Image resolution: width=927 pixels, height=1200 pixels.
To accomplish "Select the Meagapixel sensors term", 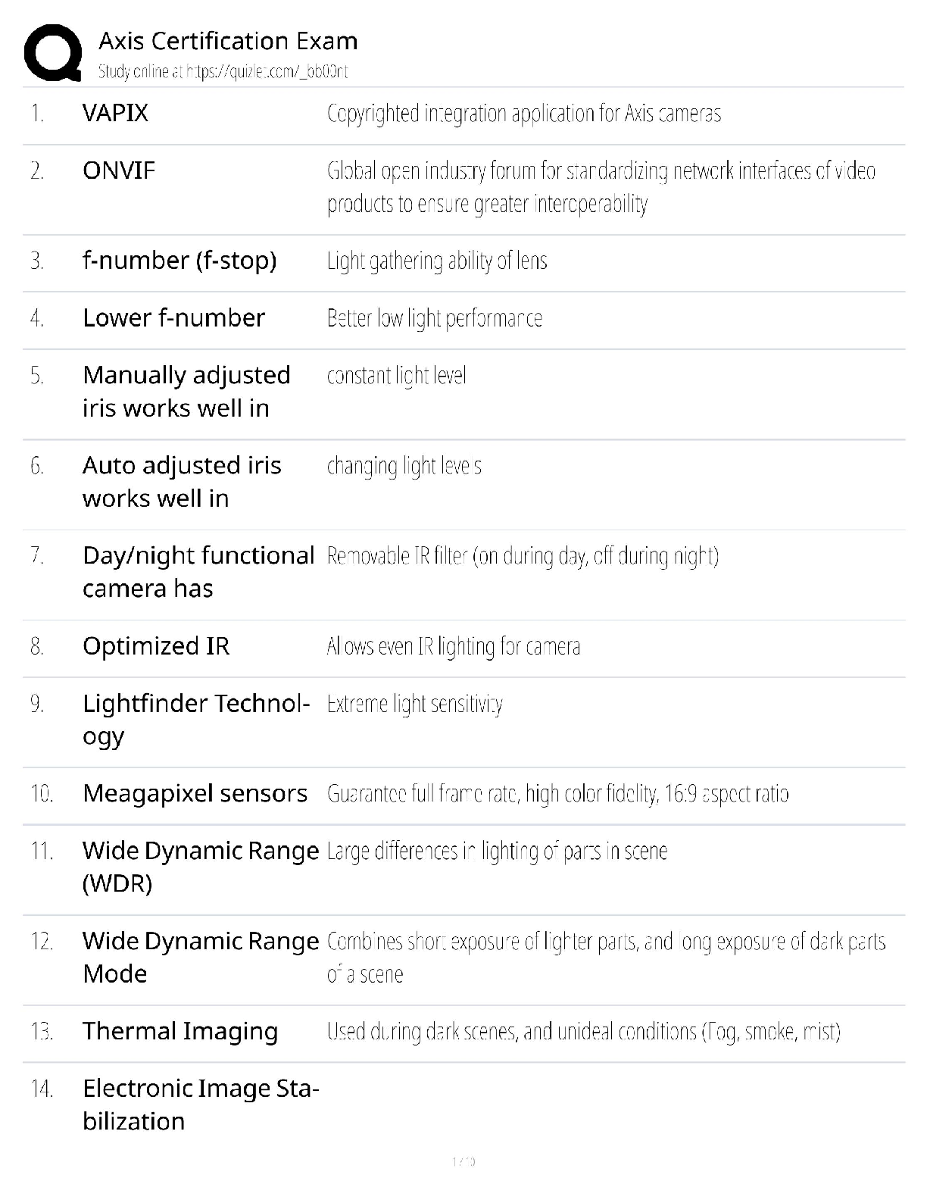I will pyautogui.click(x=195, y=794).
